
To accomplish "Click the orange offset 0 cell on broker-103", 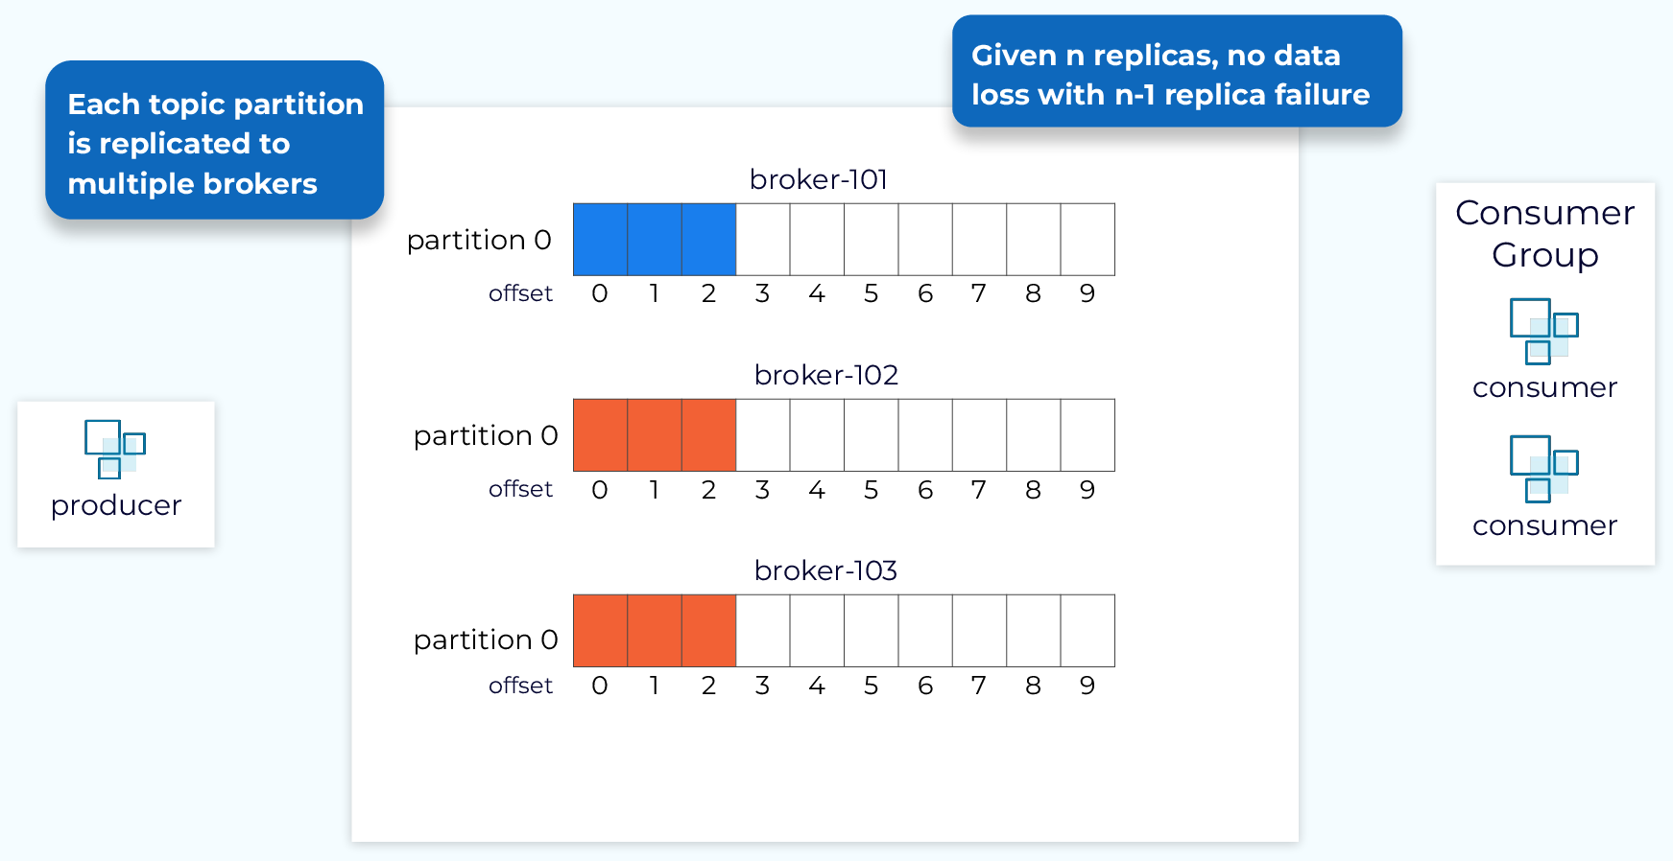I will coord(600,631).
